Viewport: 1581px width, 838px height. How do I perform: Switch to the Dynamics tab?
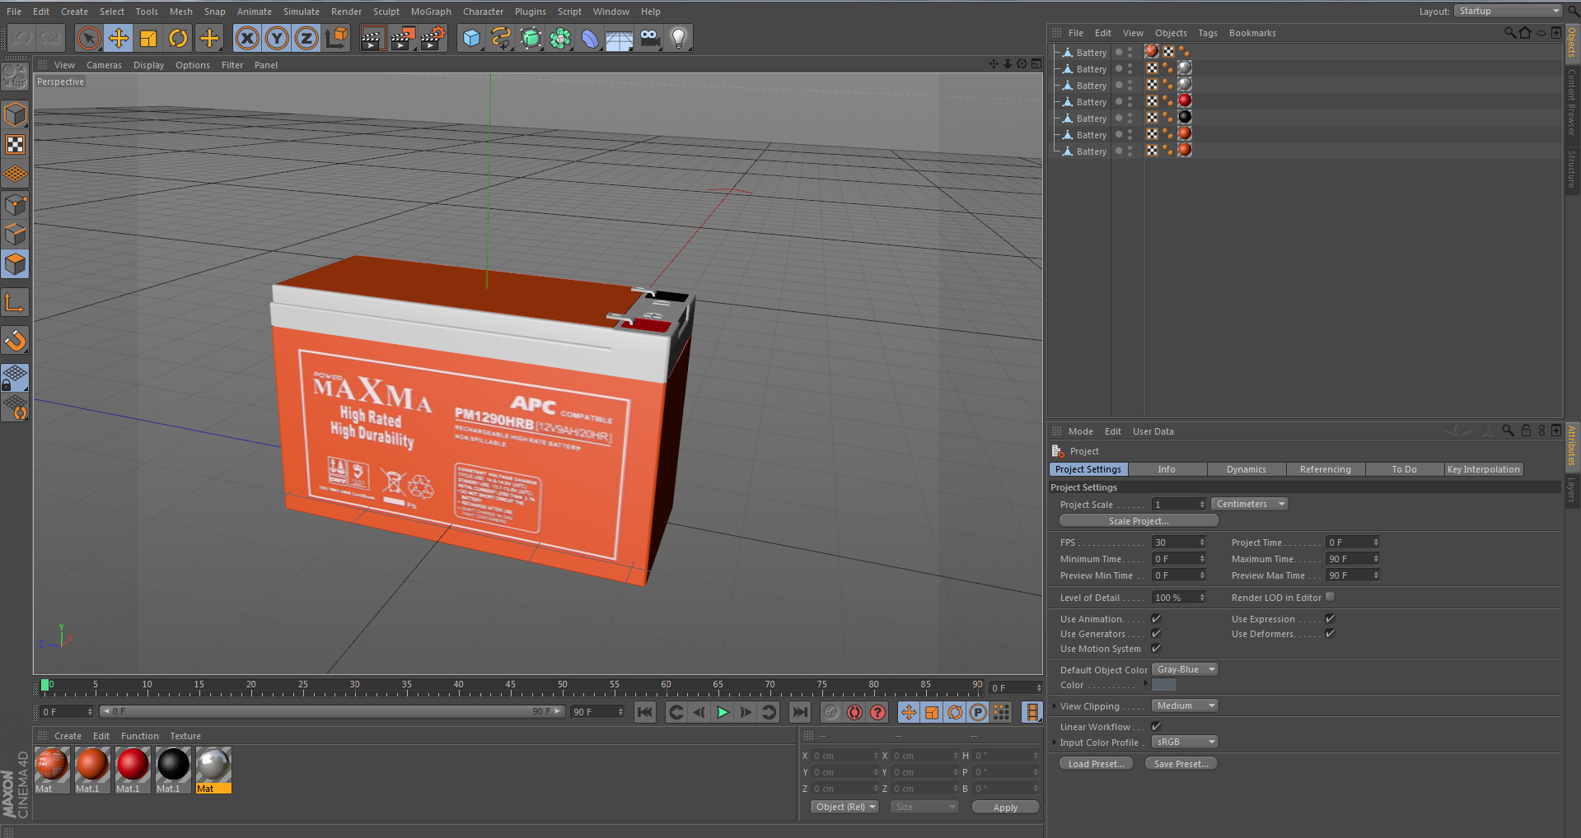tap(1246, 469)
